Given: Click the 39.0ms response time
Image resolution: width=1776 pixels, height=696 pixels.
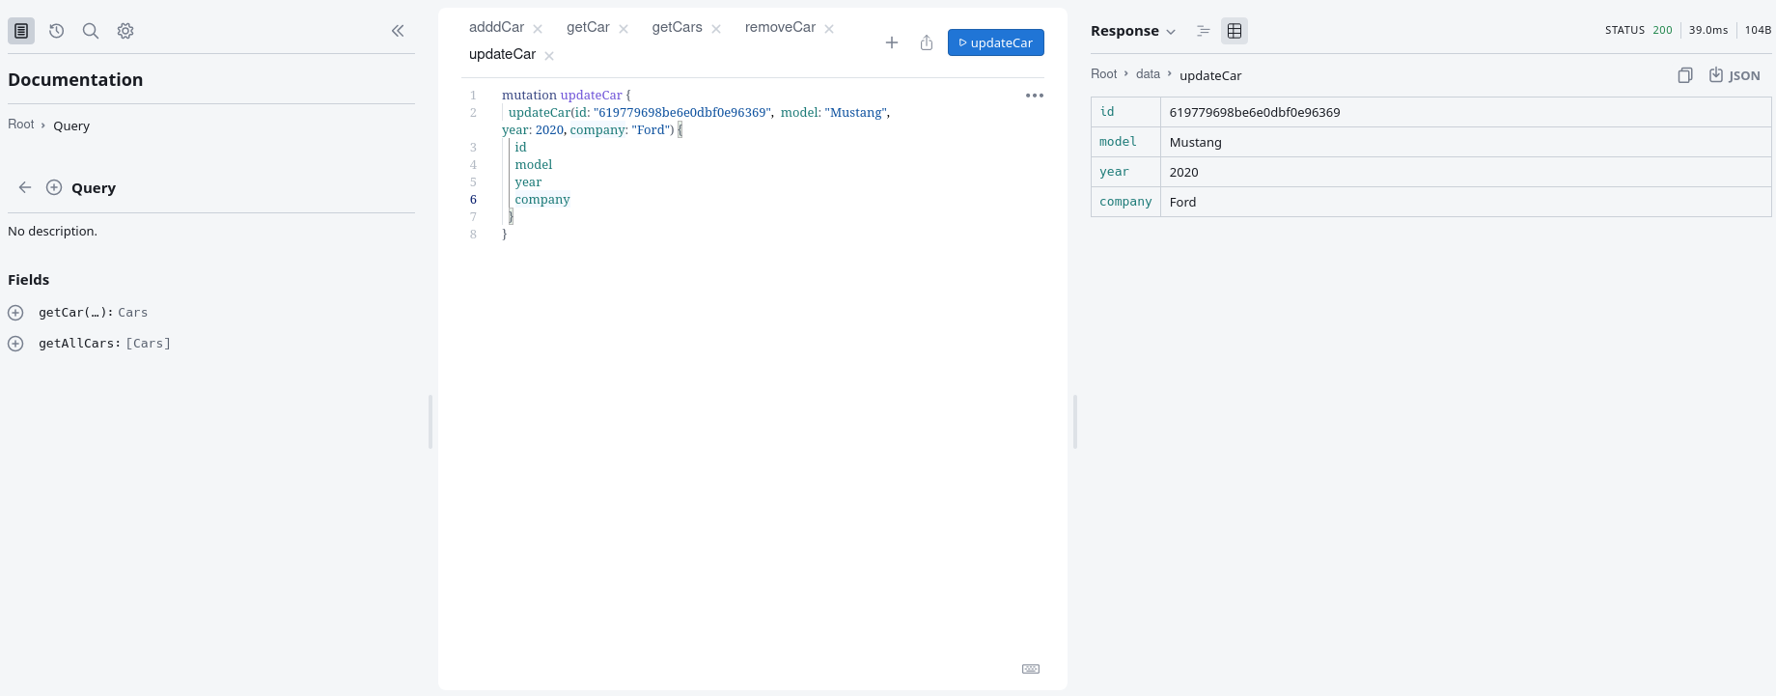Looking at the screenshot, I should coord(1708,30).
